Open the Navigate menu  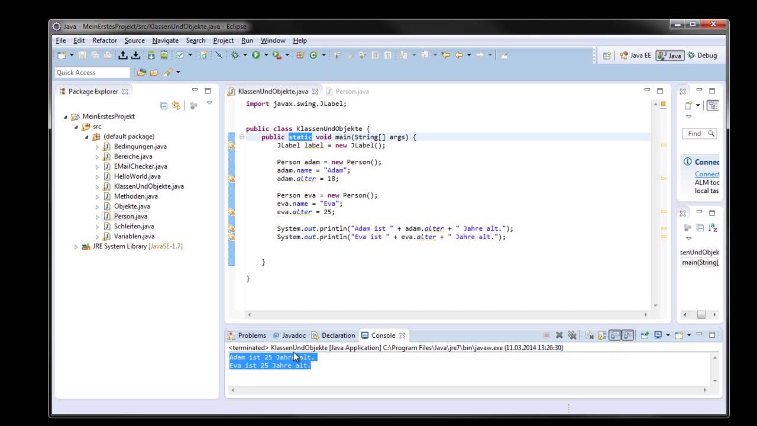coord(165,40)
